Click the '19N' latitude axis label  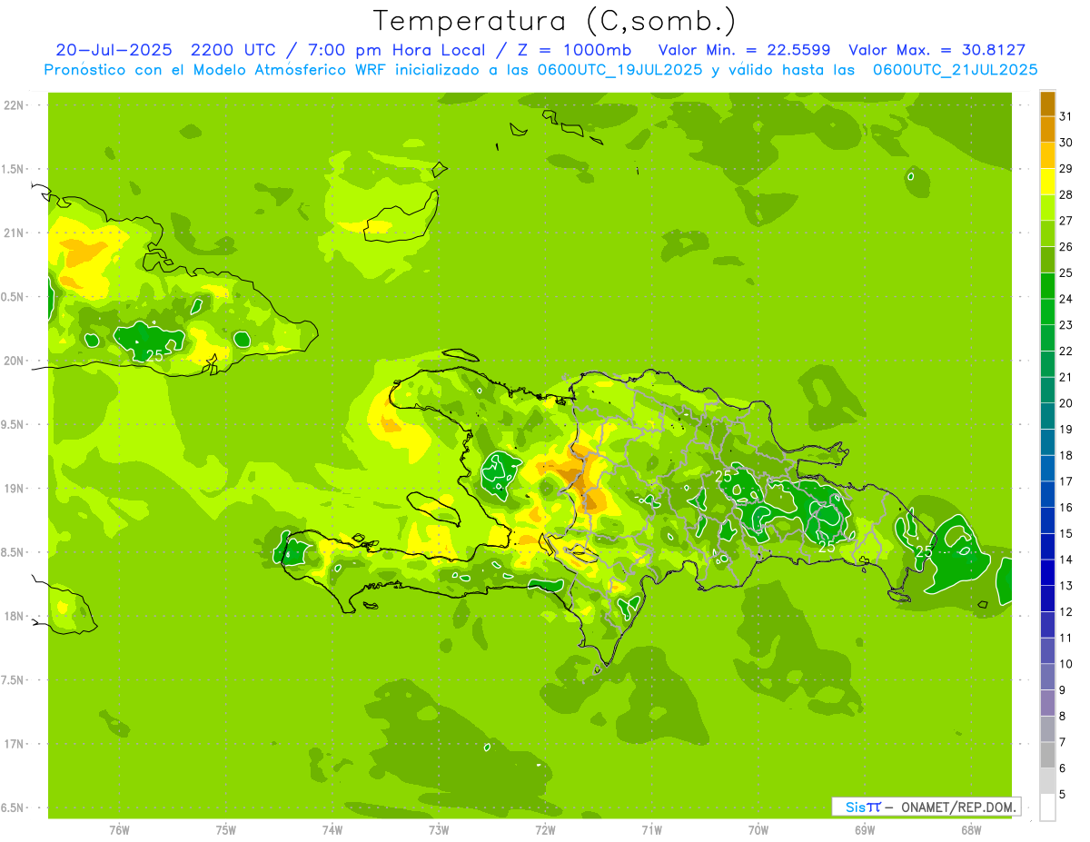click(x=15, y=489)
